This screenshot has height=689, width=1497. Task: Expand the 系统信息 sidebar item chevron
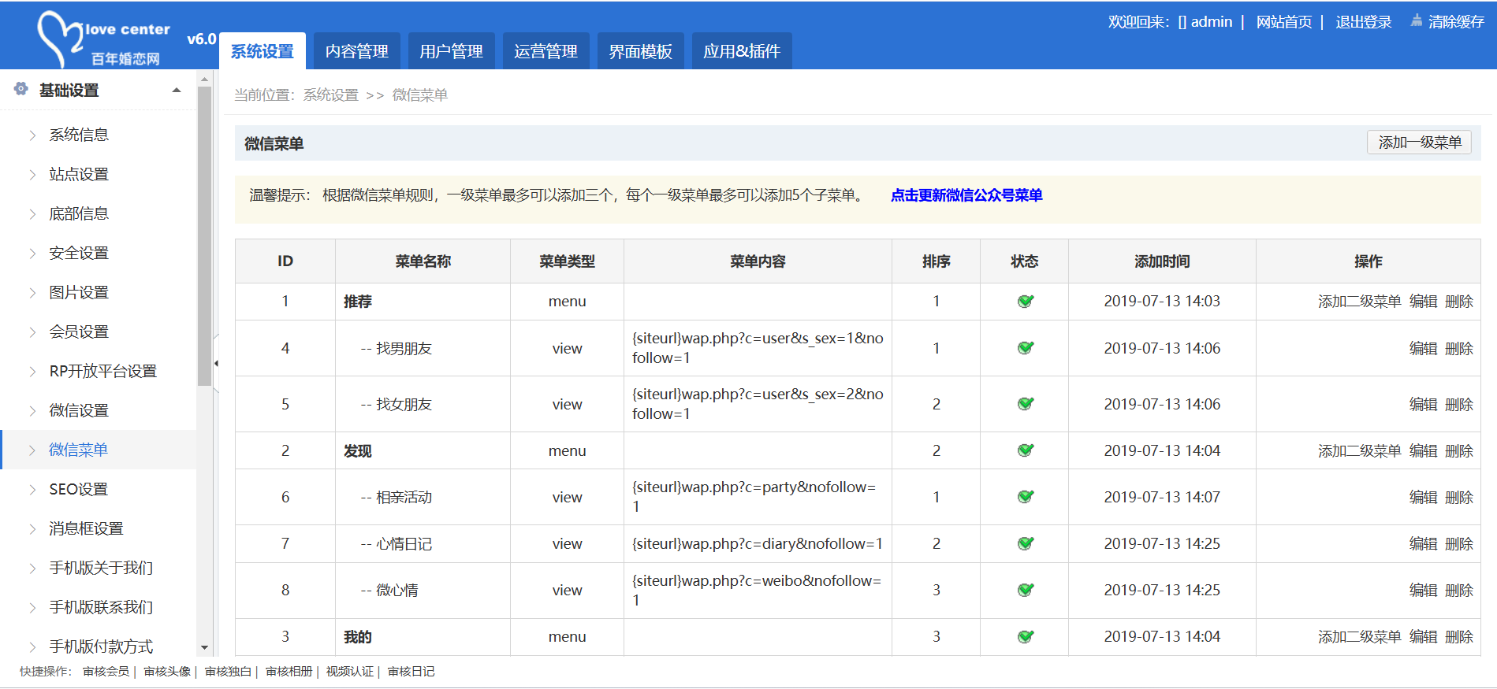[x=32, y=135]
